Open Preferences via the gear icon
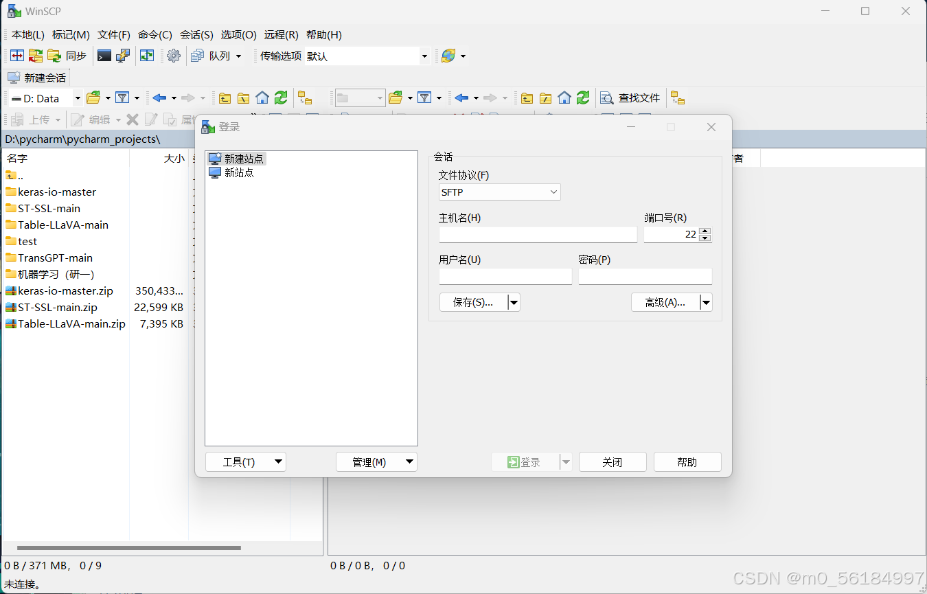 (x=174, y=56)
